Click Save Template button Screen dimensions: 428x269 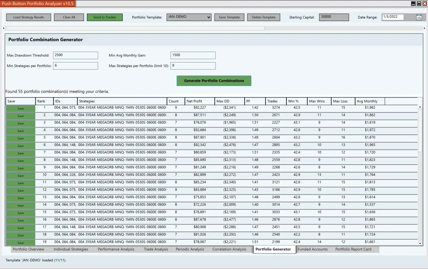pyautogui.click(x=229, y=17)
